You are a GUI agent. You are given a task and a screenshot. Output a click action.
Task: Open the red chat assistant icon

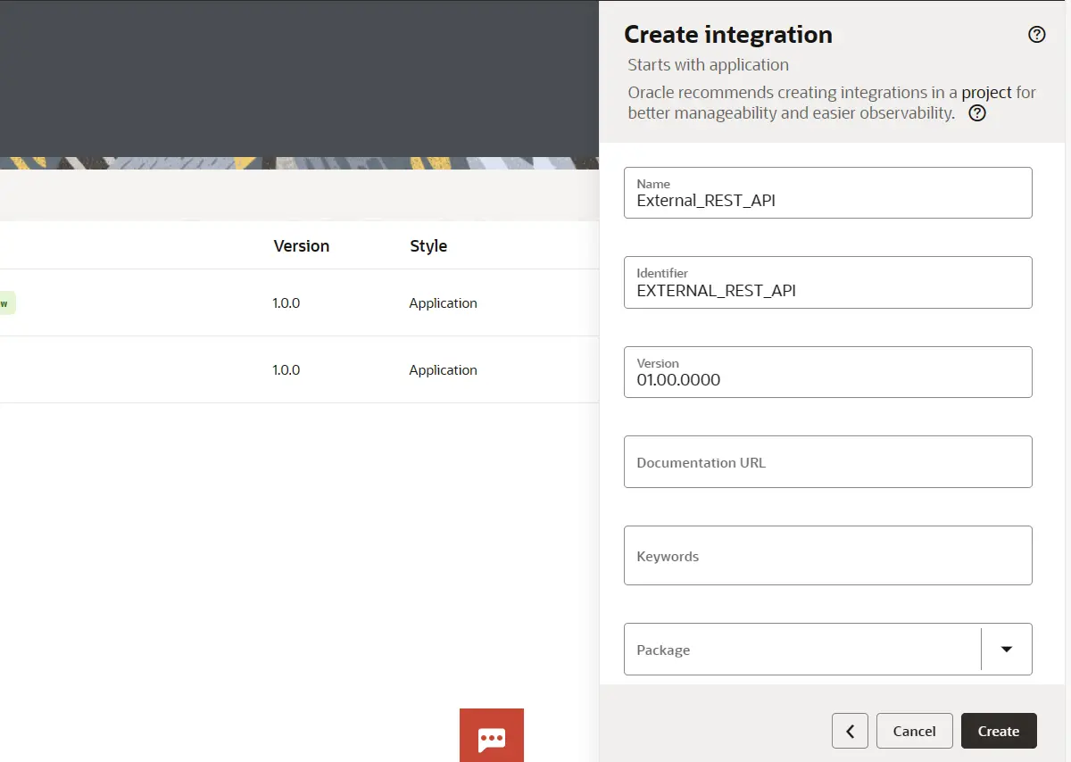pyautogui.click(x=492, y=735)
